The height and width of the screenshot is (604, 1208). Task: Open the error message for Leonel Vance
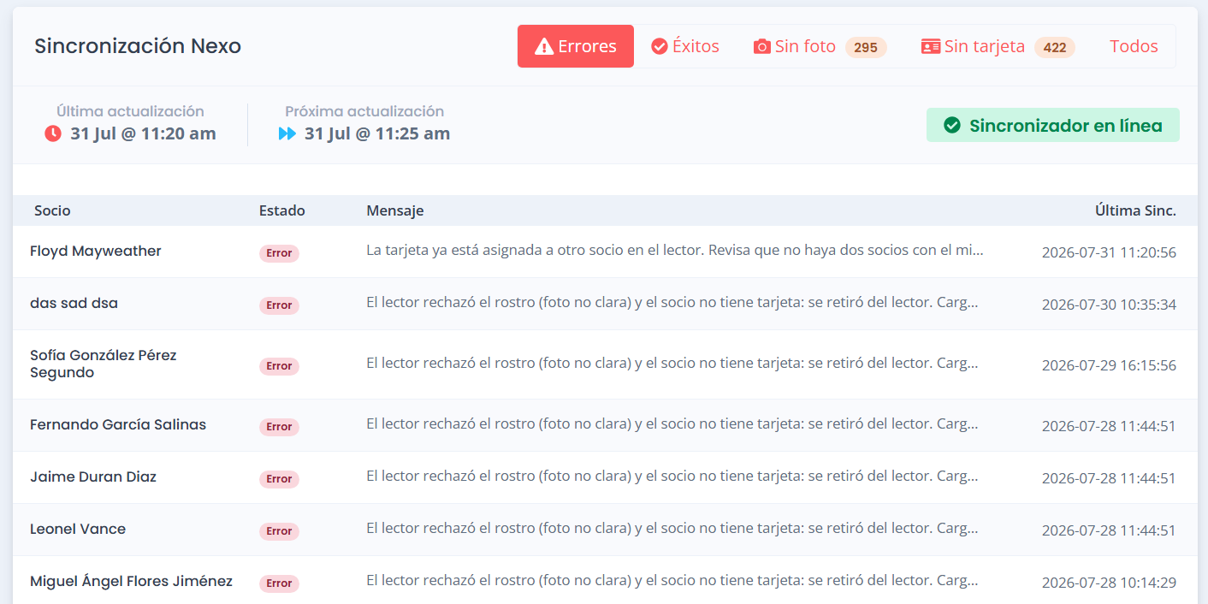[x=672, y=528]
